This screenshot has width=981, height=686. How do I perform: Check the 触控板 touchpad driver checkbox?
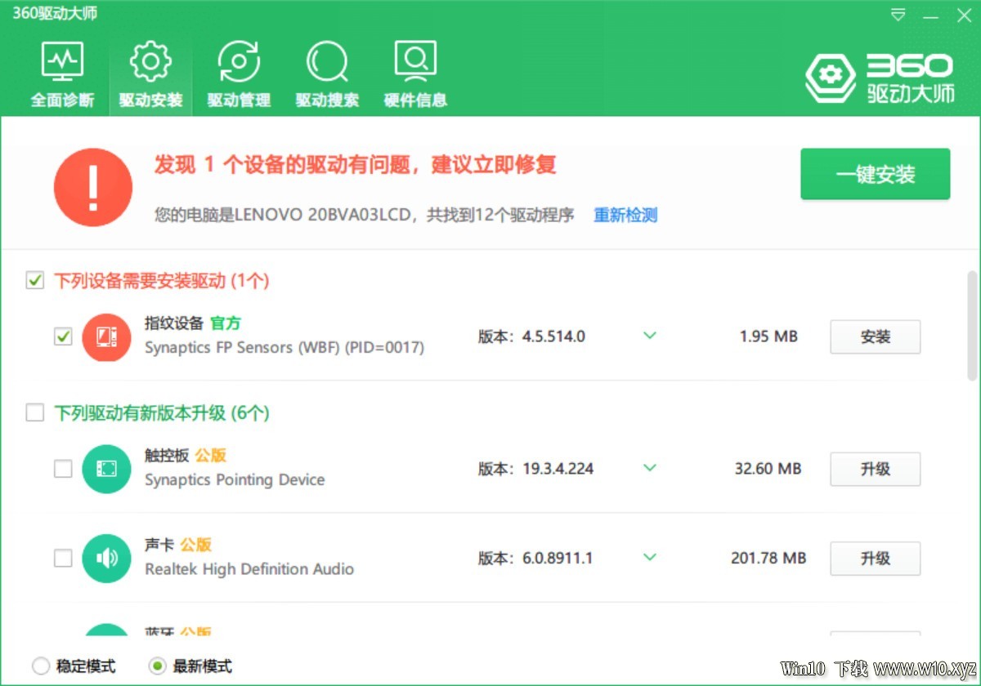(63, 469)
